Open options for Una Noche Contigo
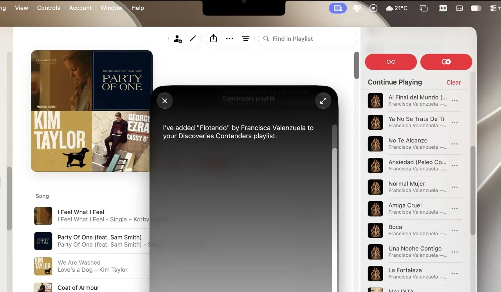This screenshot has width=501, height=292. (x=454, y=252)
